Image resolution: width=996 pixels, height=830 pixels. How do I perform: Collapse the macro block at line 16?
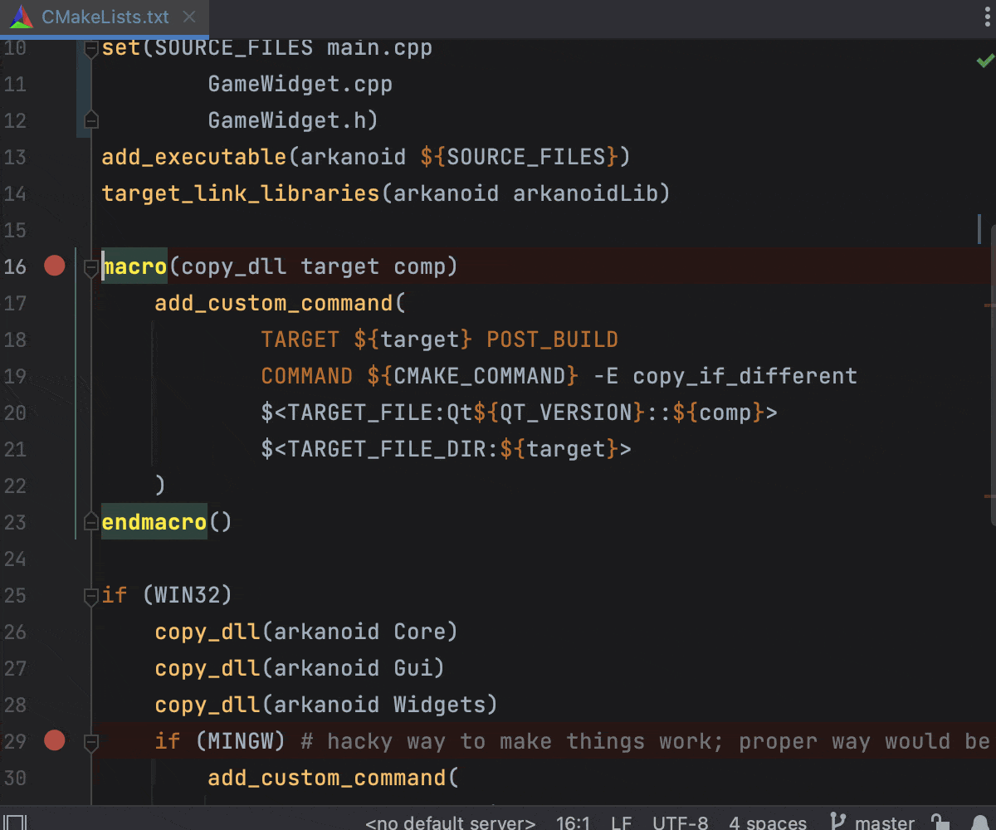point(91,267)
